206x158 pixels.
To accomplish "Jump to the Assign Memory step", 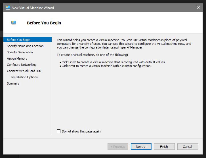I will pyautogui.click(x=17, y=58).
